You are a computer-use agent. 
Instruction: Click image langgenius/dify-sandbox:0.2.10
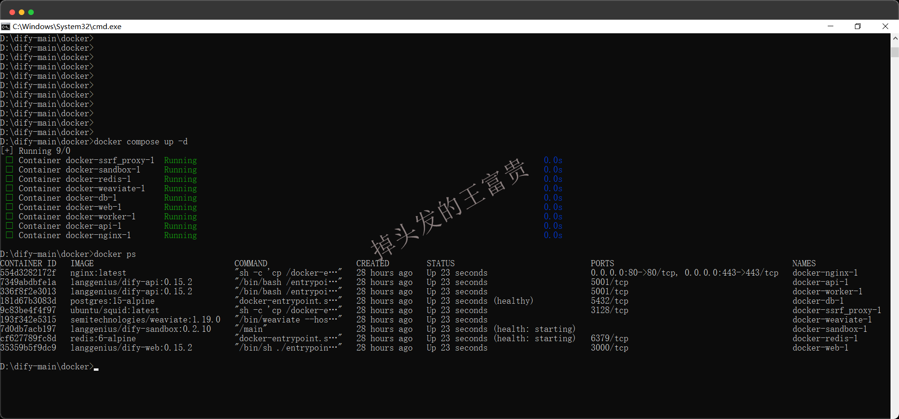(x=141, y=329)
